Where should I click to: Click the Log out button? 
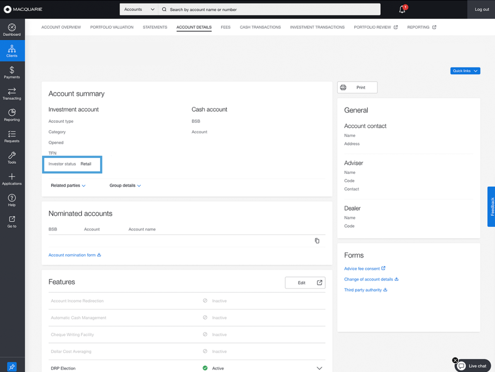482,9
